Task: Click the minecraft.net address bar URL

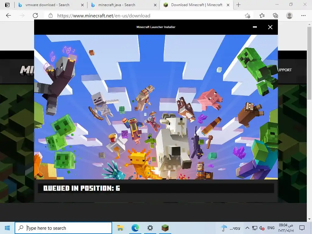Action: [104, 16]
